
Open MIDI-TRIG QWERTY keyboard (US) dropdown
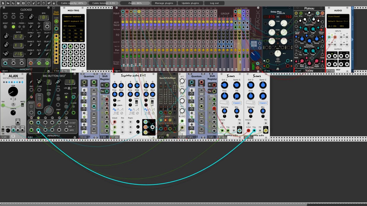73,21
